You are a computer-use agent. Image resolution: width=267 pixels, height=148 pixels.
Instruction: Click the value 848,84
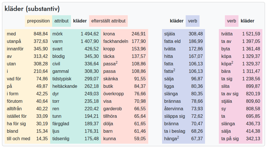41,34
